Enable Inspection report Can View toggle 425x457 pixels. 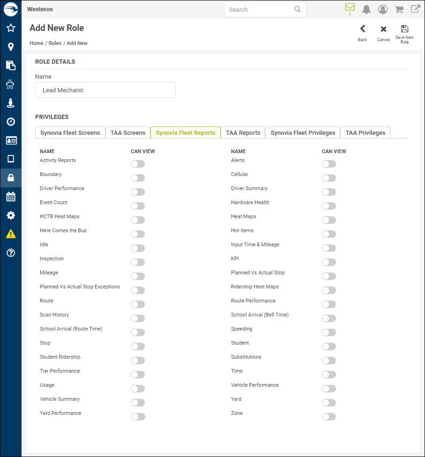point(138,262)
